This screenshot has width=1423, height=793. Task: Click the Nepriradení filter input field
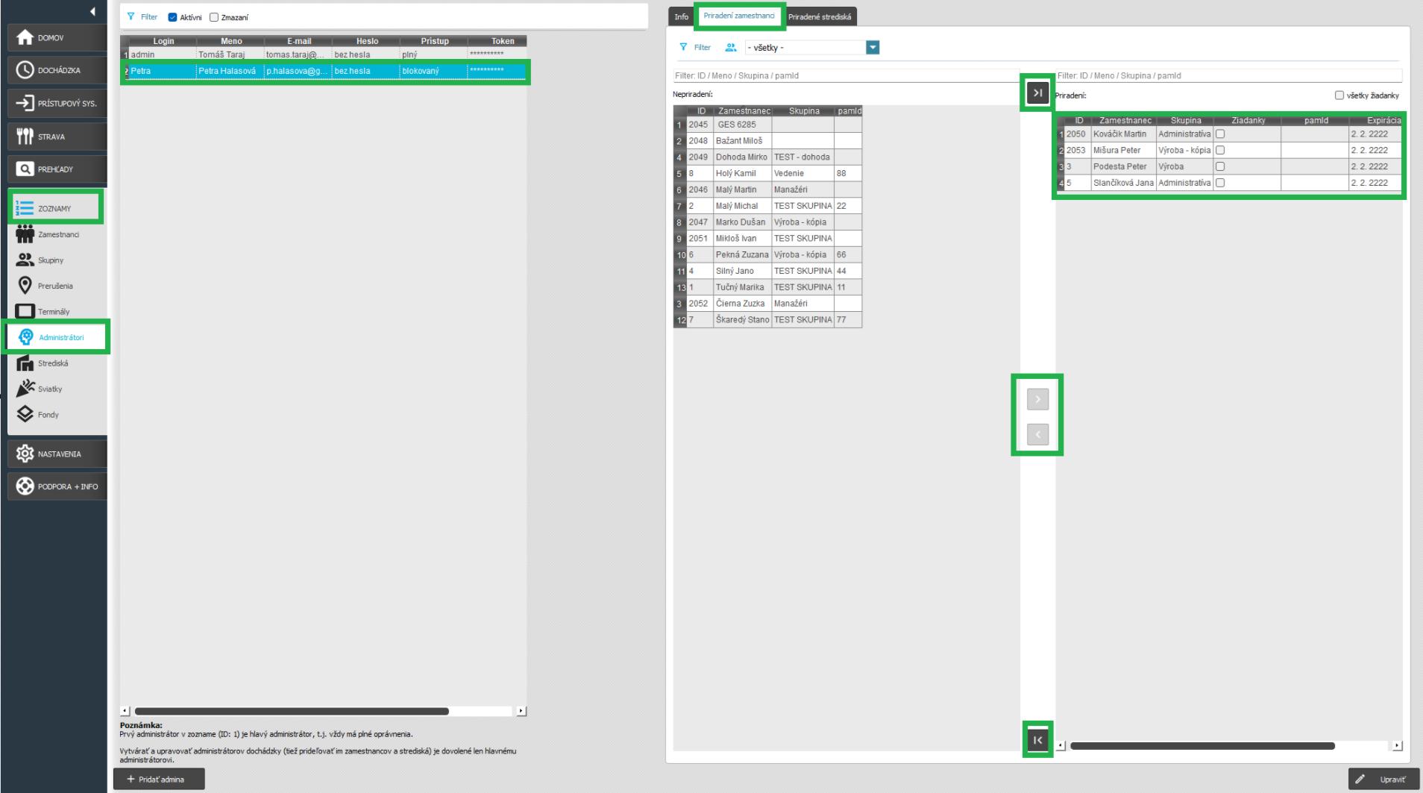pos(845,75)
